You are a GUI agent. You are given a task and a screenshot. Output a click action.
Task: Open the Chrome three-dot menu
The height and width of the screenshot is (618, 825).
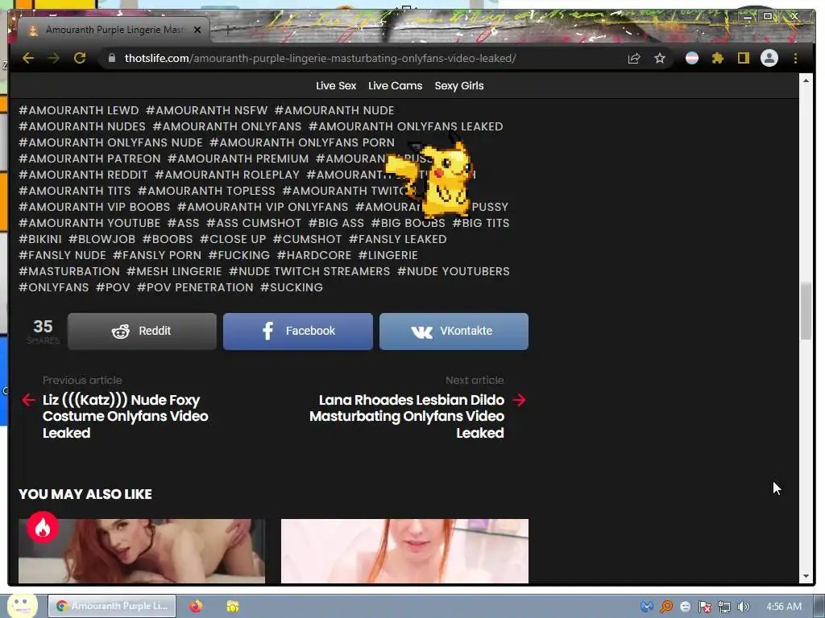(x=795, y=58)
